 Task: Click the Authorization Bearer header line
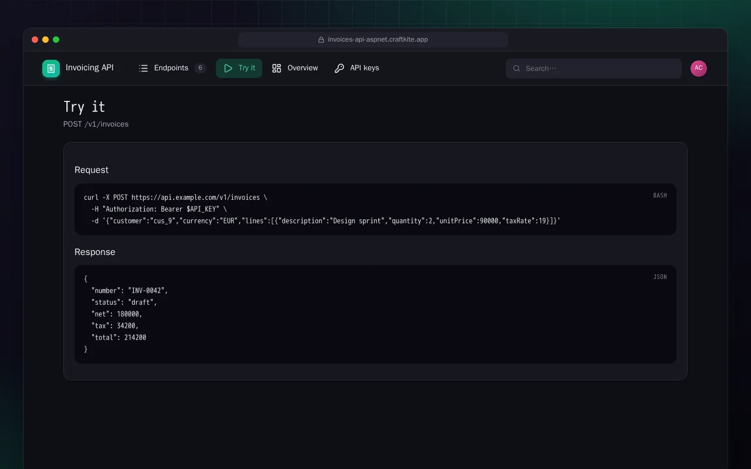coord(159,209)
